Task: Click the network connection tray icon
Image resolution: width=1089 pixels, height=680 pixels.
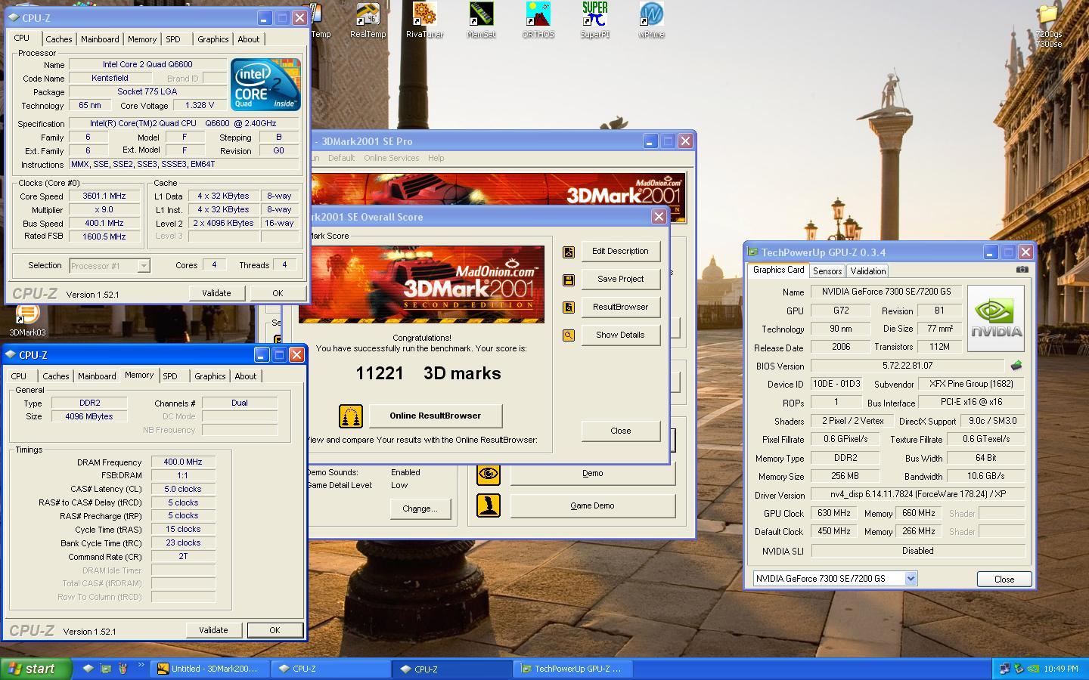Action: click(1004, 669)
